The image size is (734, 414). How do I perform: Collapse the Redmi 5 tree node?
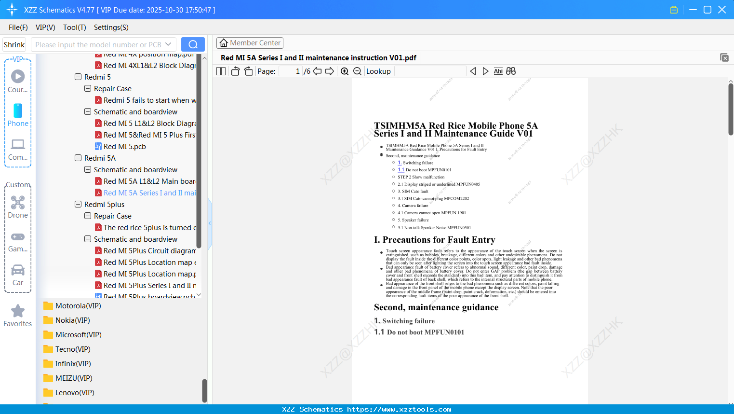click(x=78, y=77)
